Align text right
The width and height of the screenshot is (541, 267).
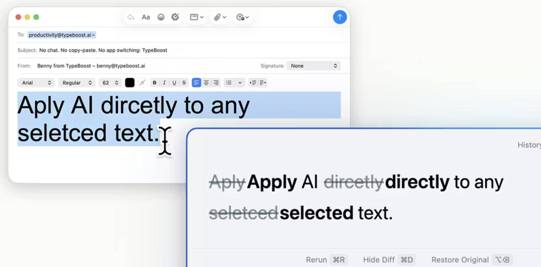(216, 83)
